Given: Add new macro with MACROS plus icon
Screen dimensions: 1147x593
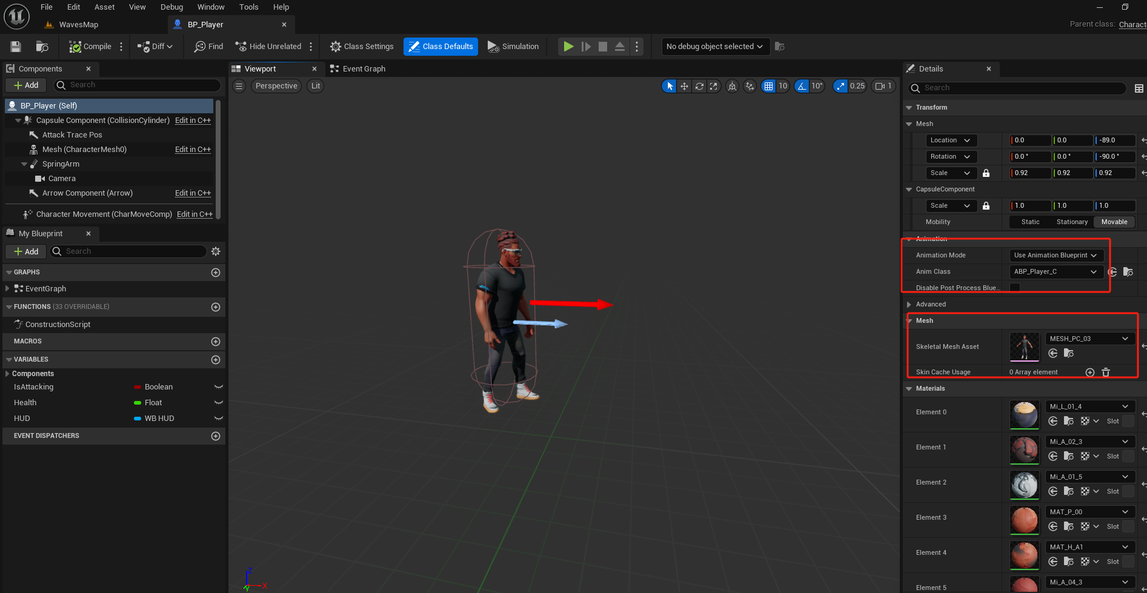Looking at the screenshot, I should tap(215, 342).
